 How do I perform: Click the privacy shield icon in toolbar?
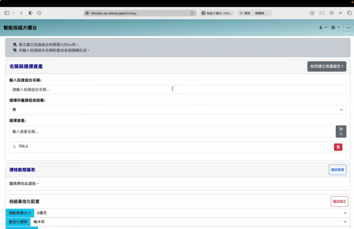pyautogui.click(x=30, y=13)
